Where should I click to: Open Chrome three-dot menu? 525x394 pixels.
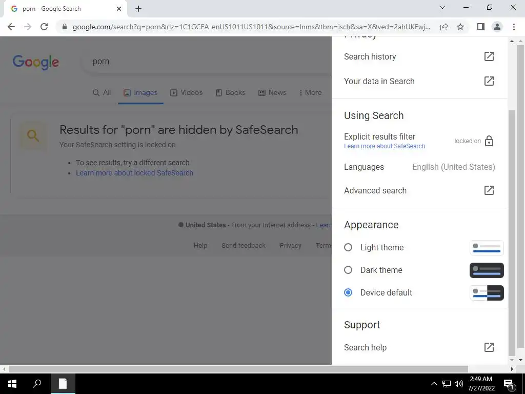tap(514, 27)
